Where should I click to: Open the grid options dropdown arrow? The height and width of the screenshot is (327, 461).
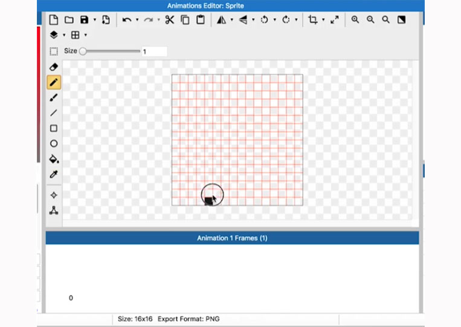[86, 35]
